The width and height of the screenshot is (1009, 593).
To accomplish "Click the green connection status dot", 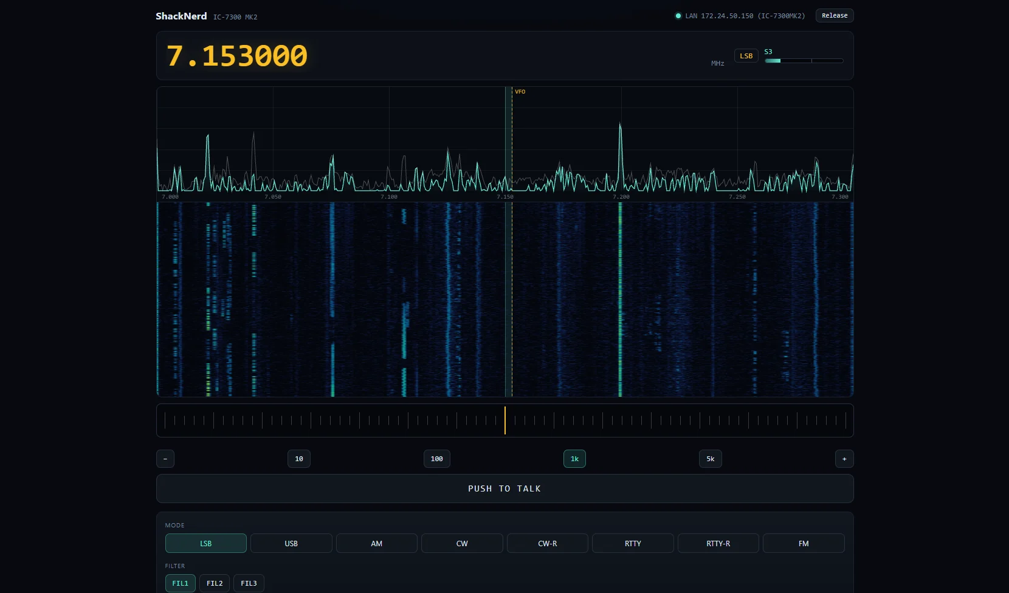I will pyautogui.click(x=678, y=16).
